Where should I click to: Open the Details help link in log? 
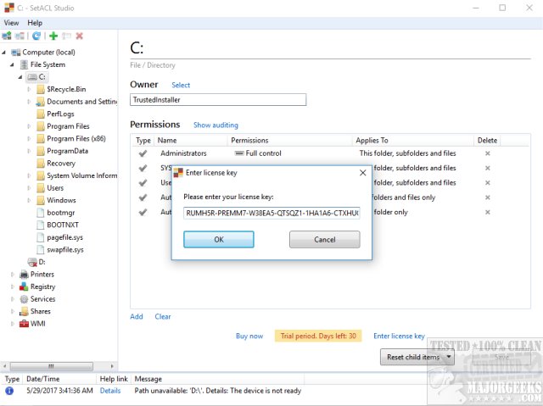(110, 391)
